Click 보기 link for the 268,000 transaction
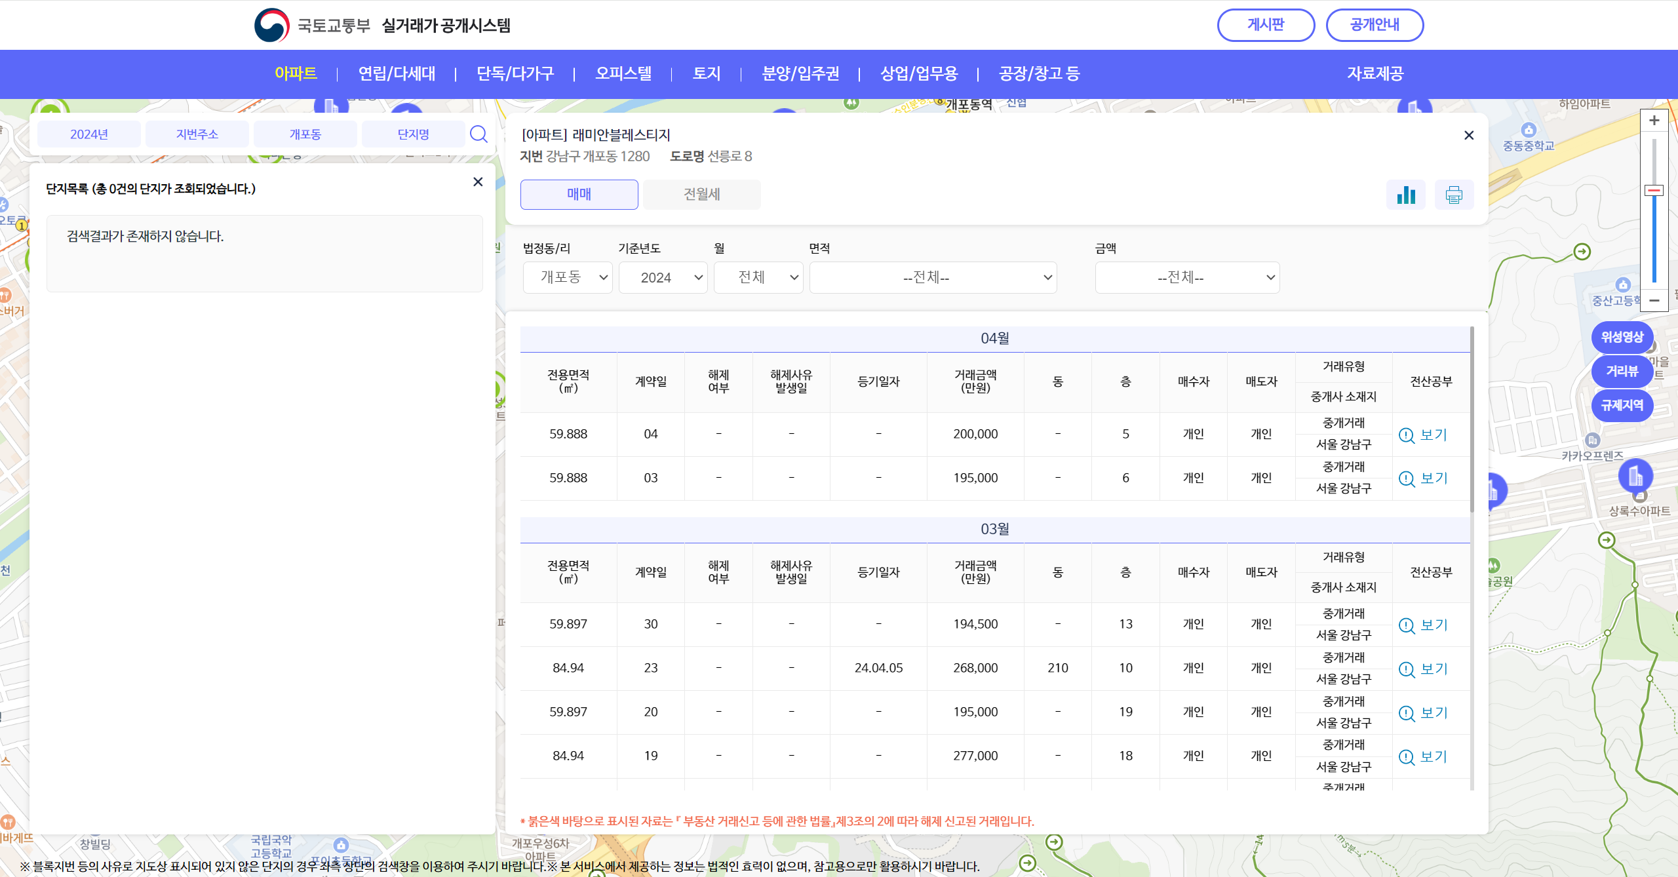The width and height of the screenshot is (1678, 877). [x=1433, y=669]
